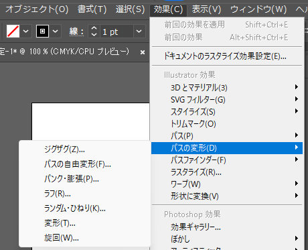Open the 書式(T) menu
The image size is (308, 250).
point(92,9)
